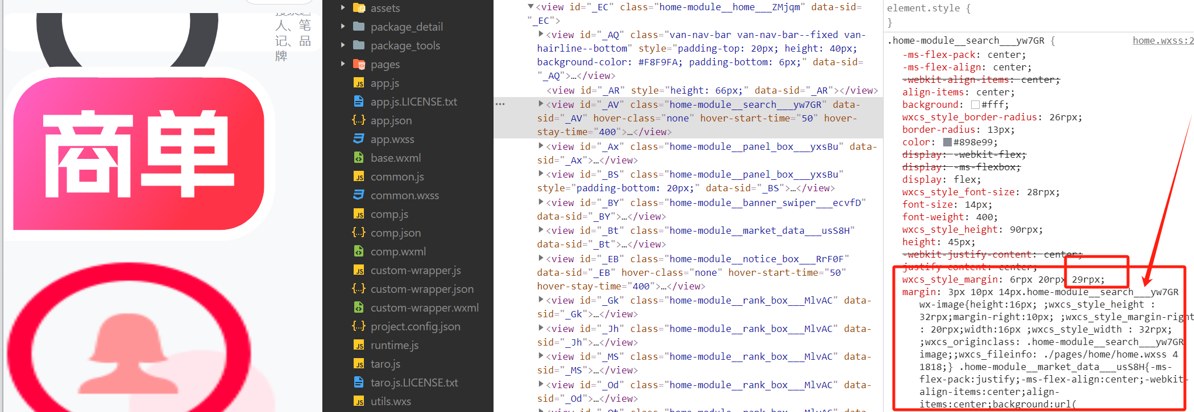Viewport: 1194px width, 412px height.
Task: Select app.json in the file tree
Action: tap(391, 120)
